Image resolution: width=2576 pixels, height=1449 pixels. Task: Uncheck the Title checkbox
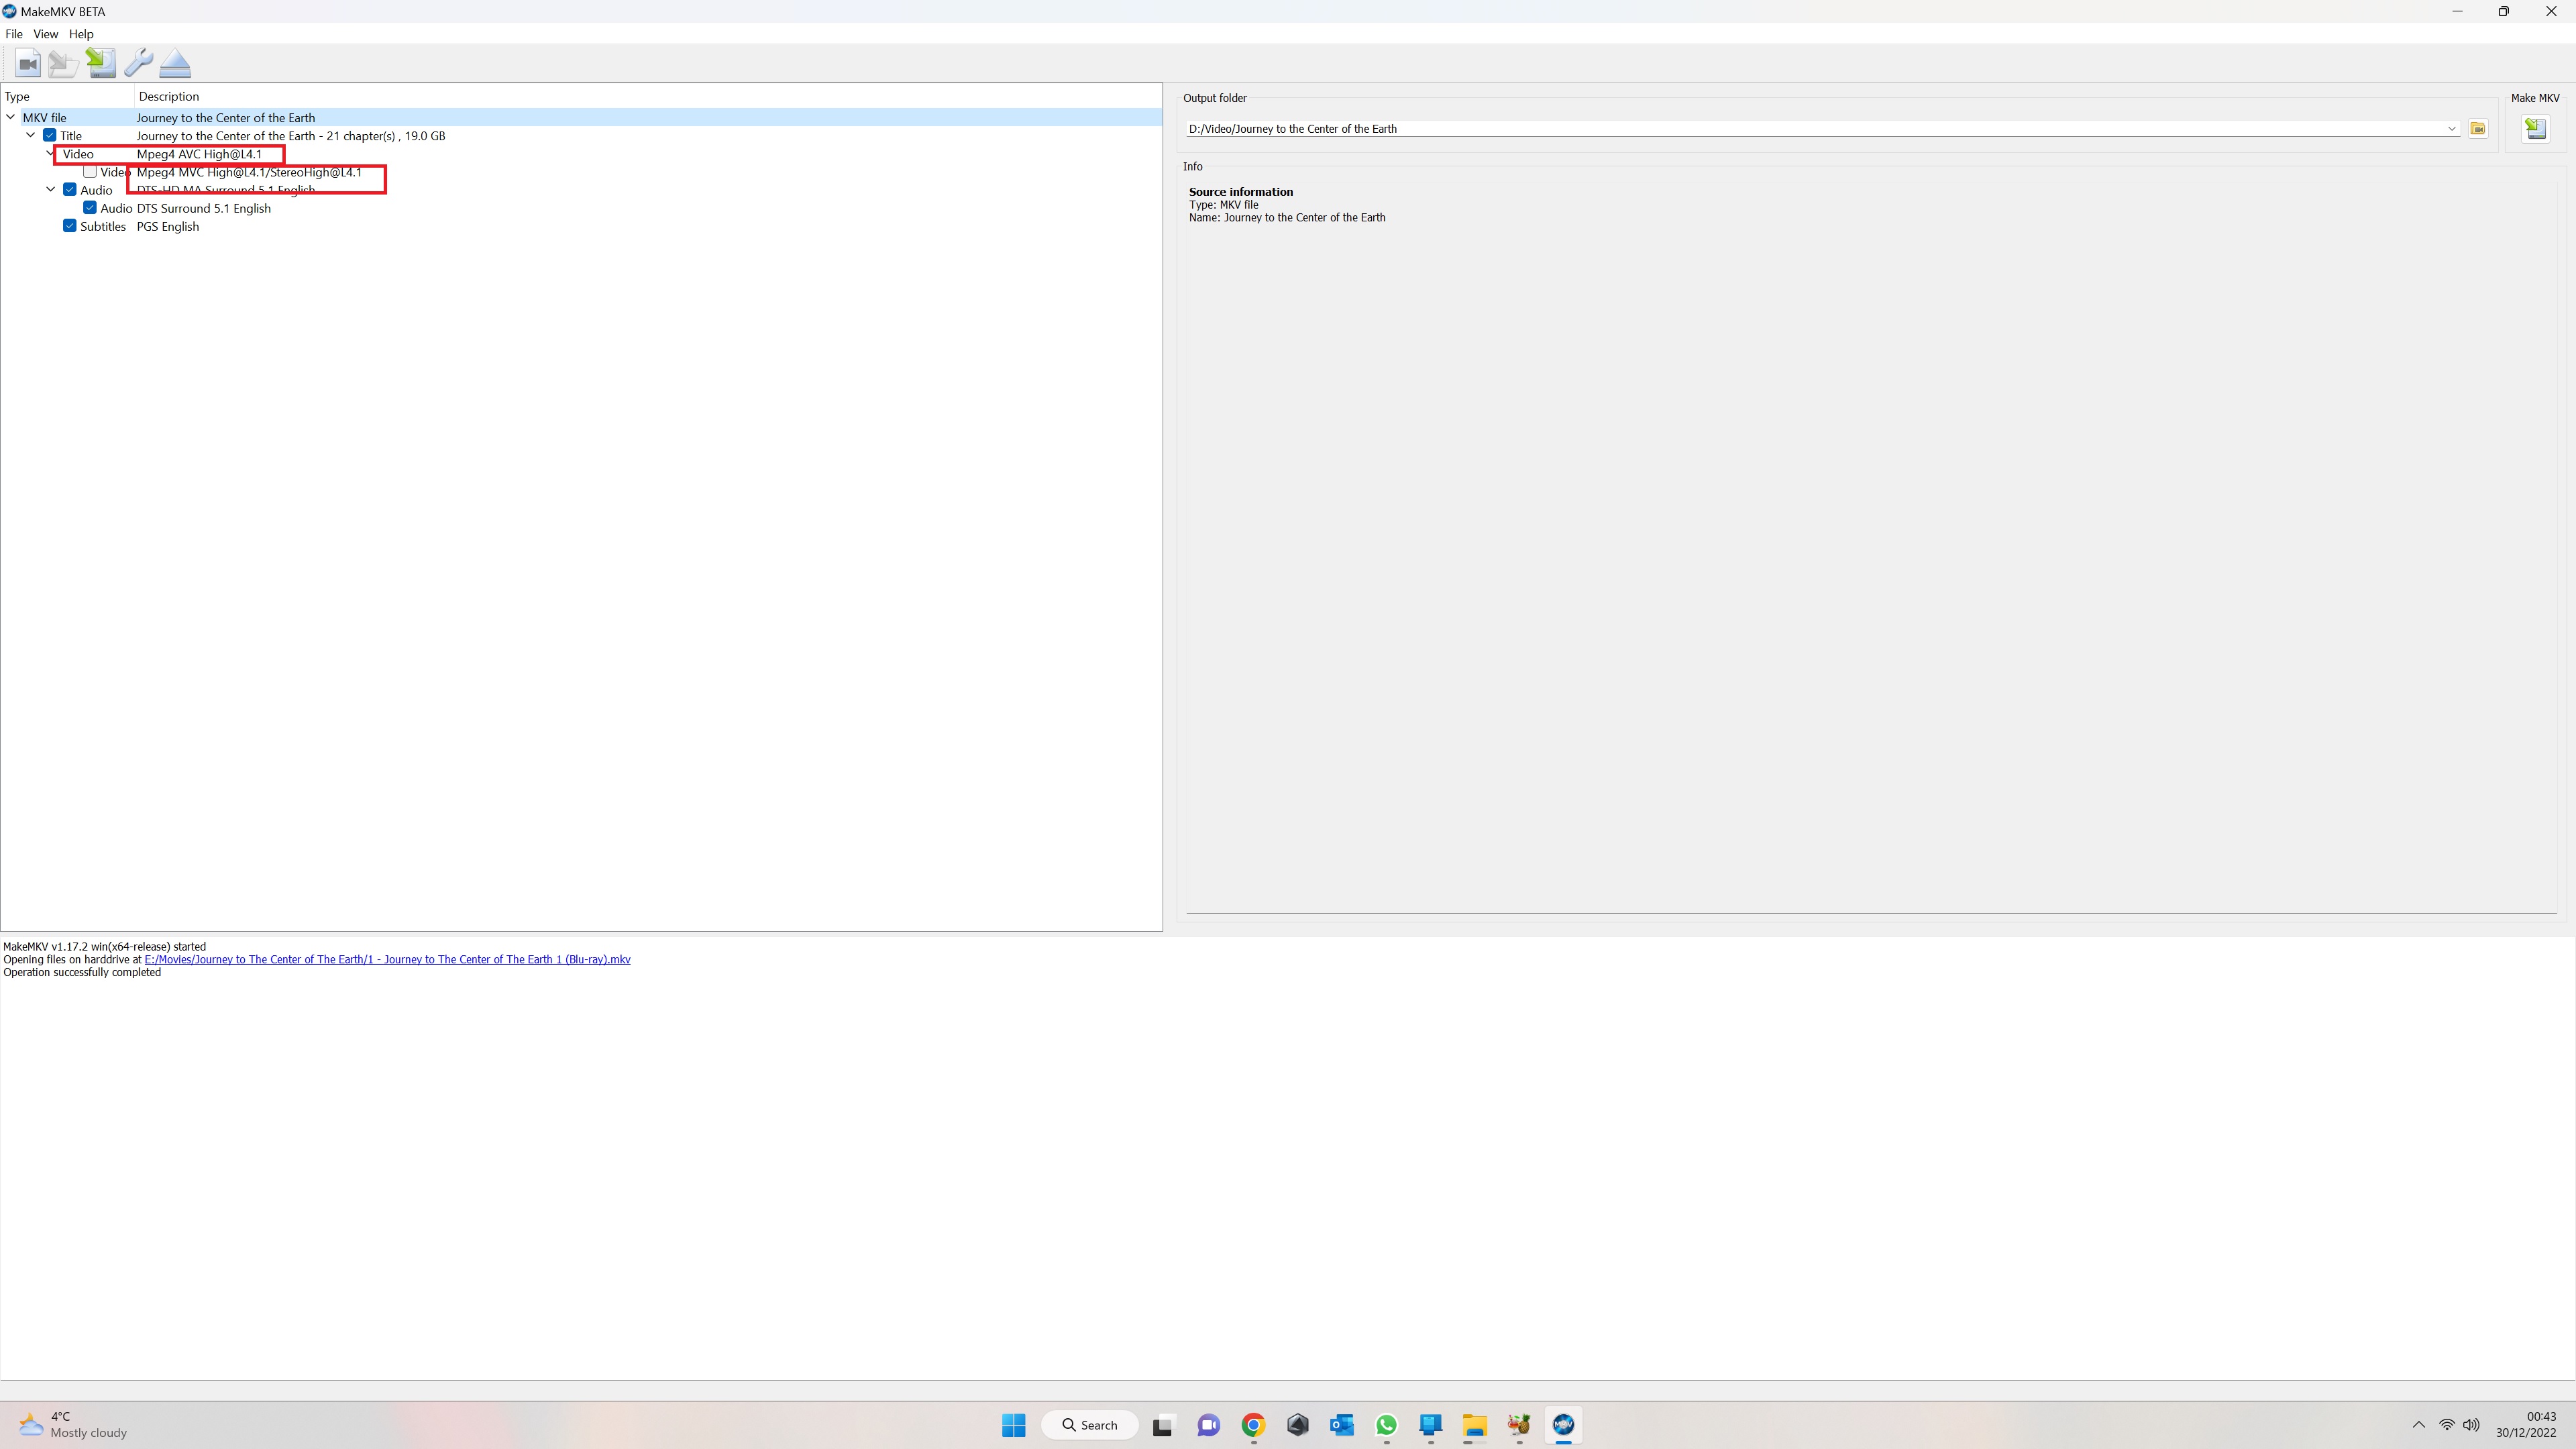[49, 136]
